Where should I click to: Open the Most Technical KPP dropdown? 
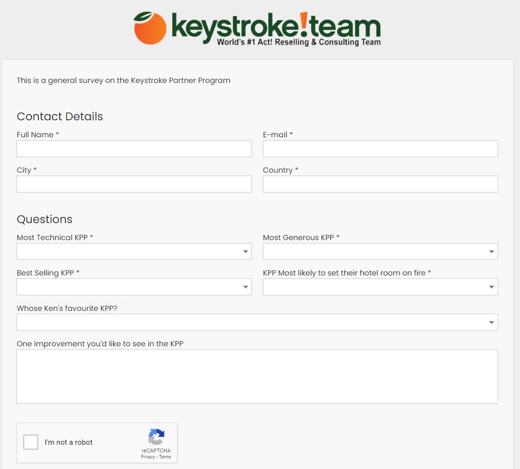coord(134,251)
